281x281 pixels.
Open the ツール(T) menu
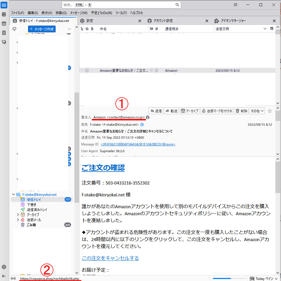(x=121, y=13)
